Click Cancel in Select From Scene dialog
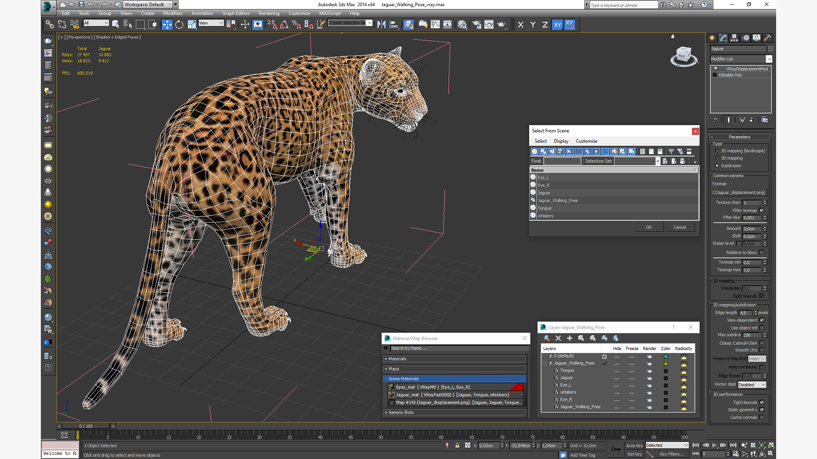The image size is (817, 459). pos(680,227)
